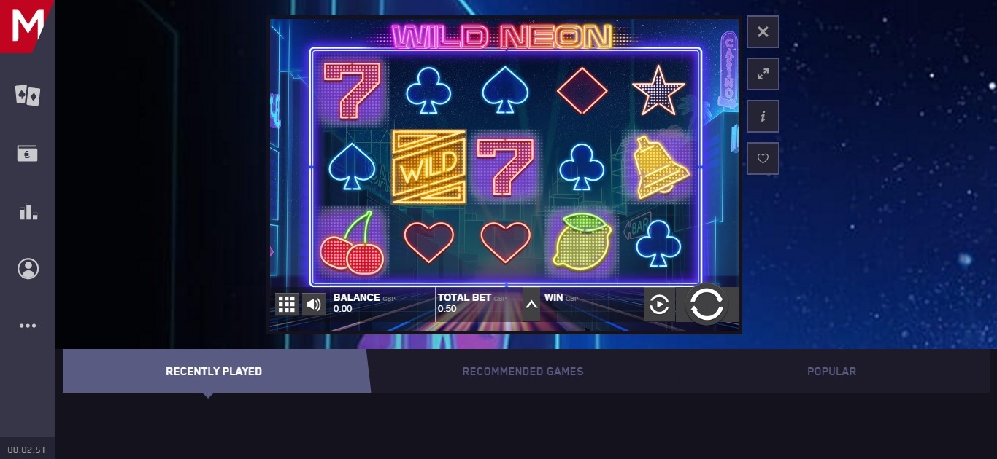Open the game info button
The height and width of the screenshot is (459, 997).
coord(763,116)
